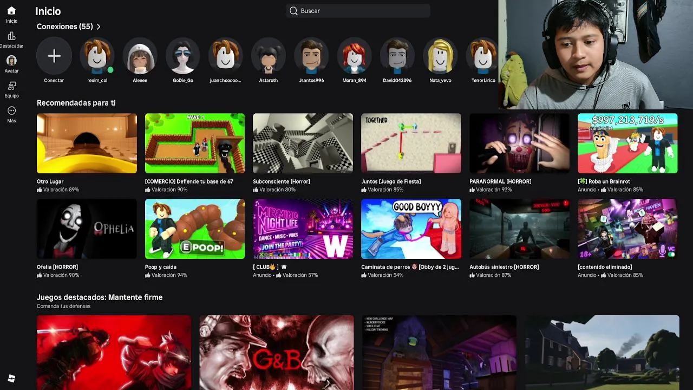This screenshot has width=693, height=390.
Task: Click the Recomendadas para ti heading
Action: 76,103
